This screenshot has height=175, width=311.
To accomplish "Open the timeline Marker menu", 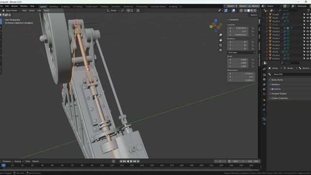I will pos(35,161).
